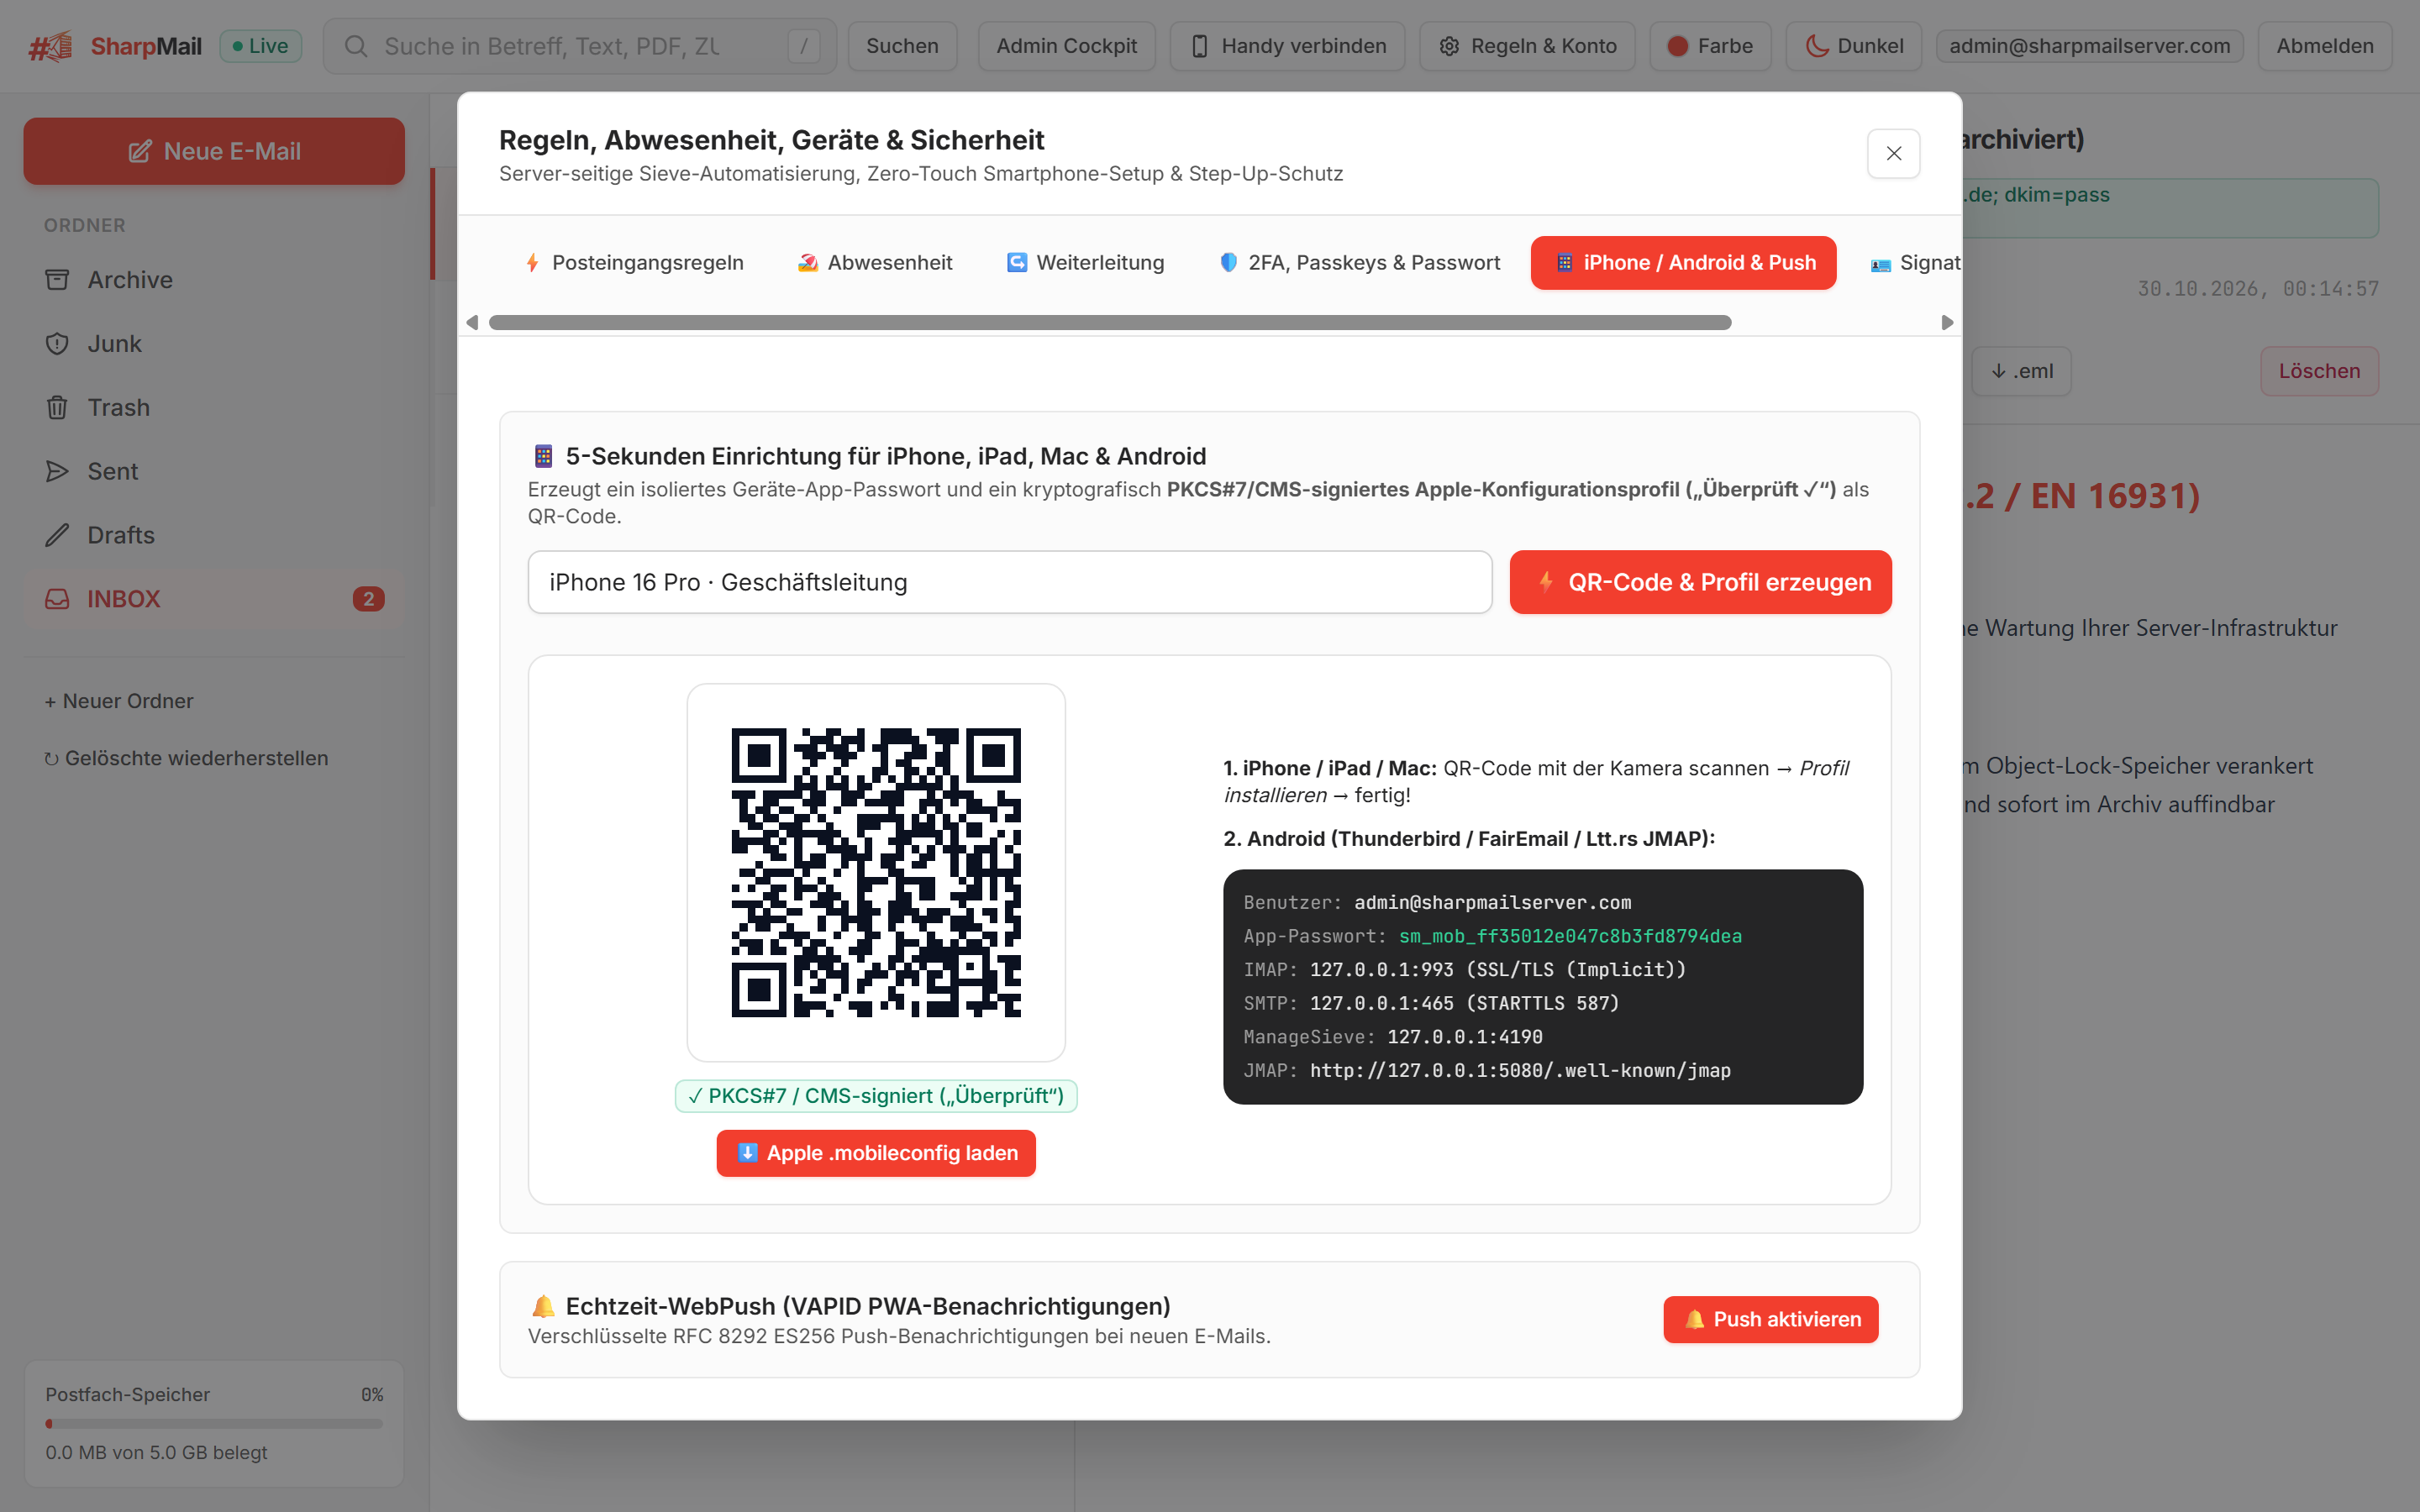The height and width of the screenshot is (1512, 2420).
Task: Click the arrows icon of Weiterleitung tab
Action: coord(1017,263)
